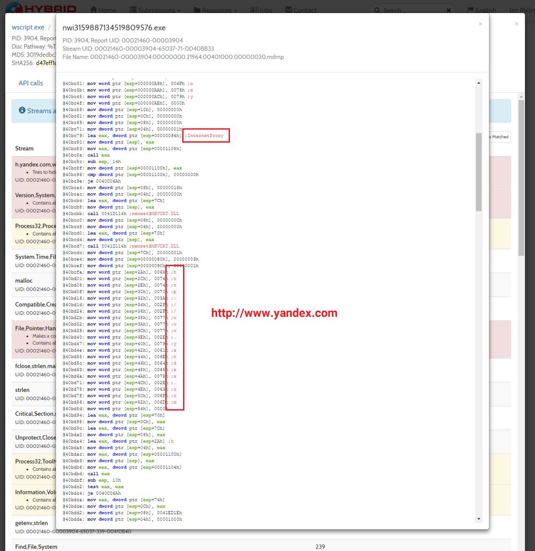Screen dimensions: 535x551
Task: Click the @40bd8d mov word line
Action: click(115, 409)
